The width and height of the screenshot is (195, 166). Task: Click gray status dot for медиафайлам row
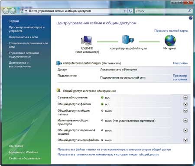pyautogui.click(x=102, y=140)
